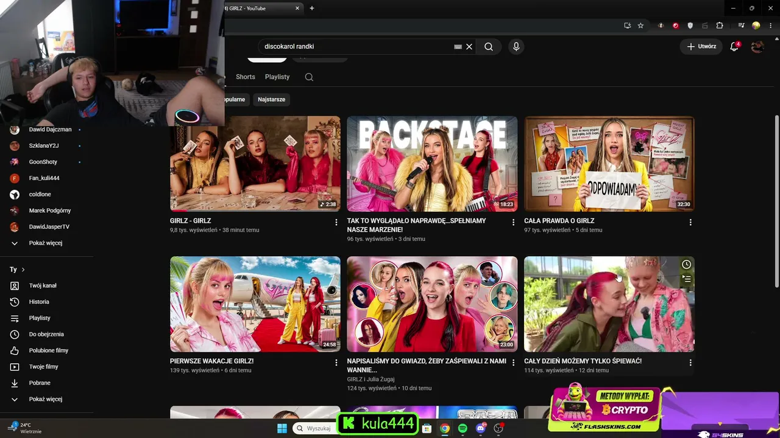Sort videos by Najstarsze
Viewport: 780px width, 438px height.
click(x=271, y=99)
